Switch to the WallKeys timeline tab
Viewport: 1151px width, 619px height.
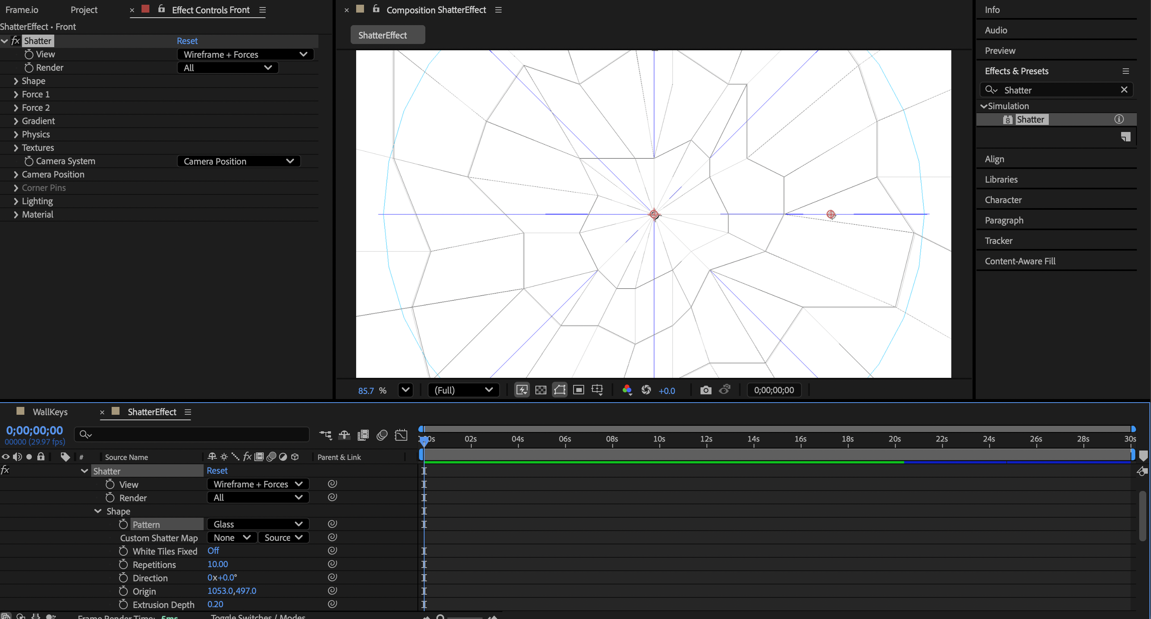coord(50,412)
